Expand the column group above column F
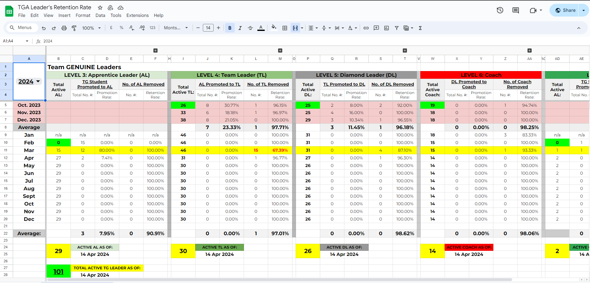590x283 pixels. [x=155, y=50]
